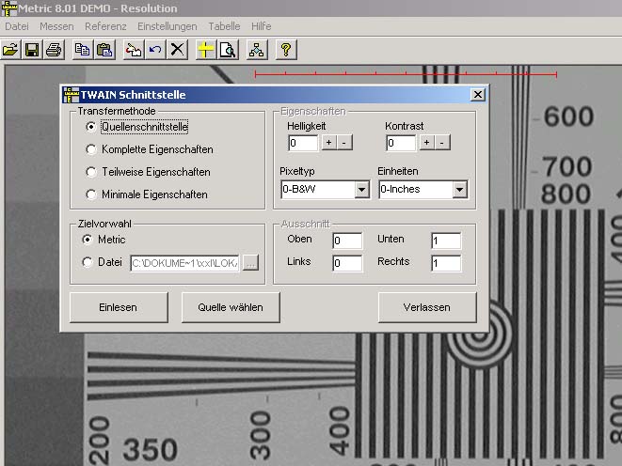Viewport: 622px width, 466px height.
Task: Open the Hilfe menu
Action: [261, 26]
